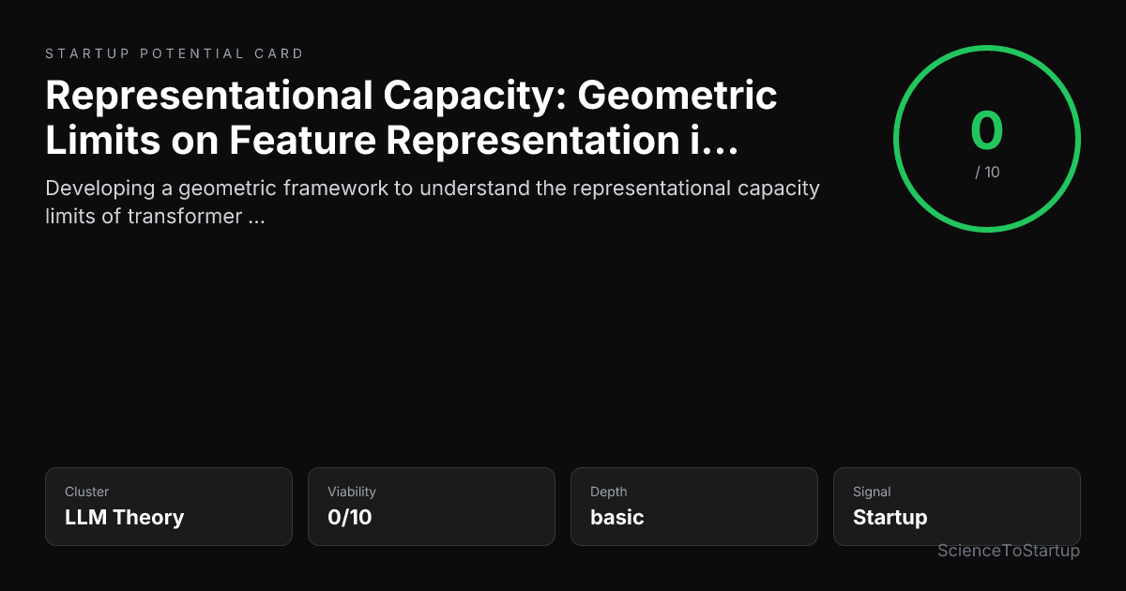The height and width of the screenshot is (591, 1126).
Task: Click the '0/10' viability value
Action: point(349,517)
